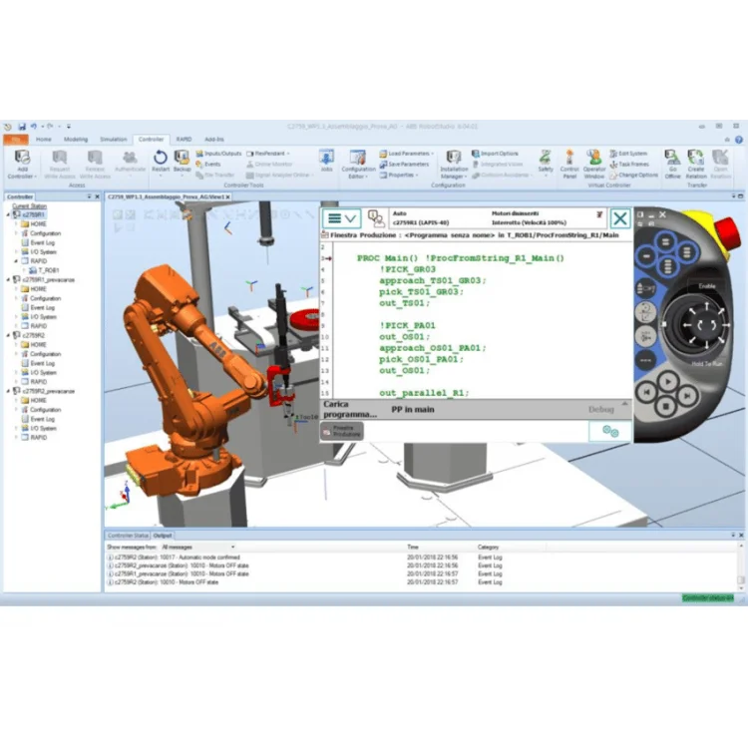Click the 'Controller status' indicator in status bar
This screenshot has width=748, height=748.
(x=708, y=598)
